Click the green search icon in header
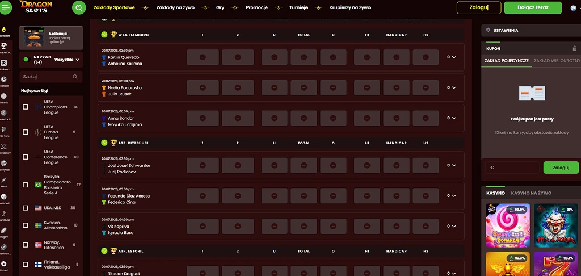 [x=79, y=7]
